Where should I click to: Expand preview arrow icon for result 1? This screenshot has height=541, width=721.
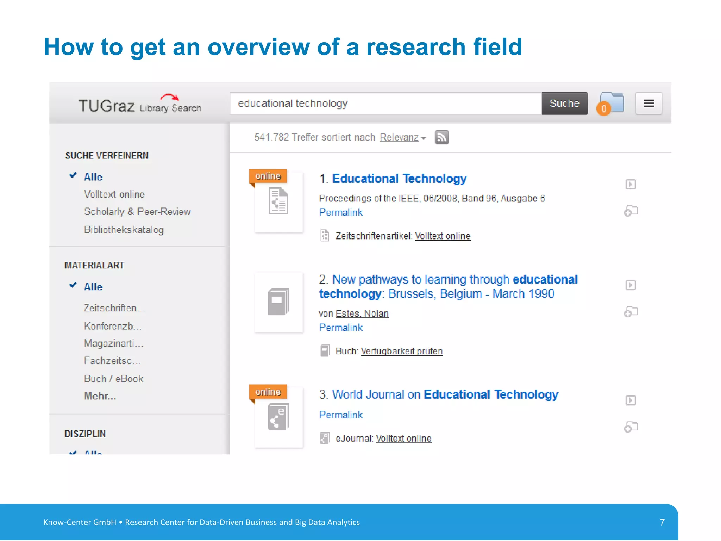coord(631,184)
